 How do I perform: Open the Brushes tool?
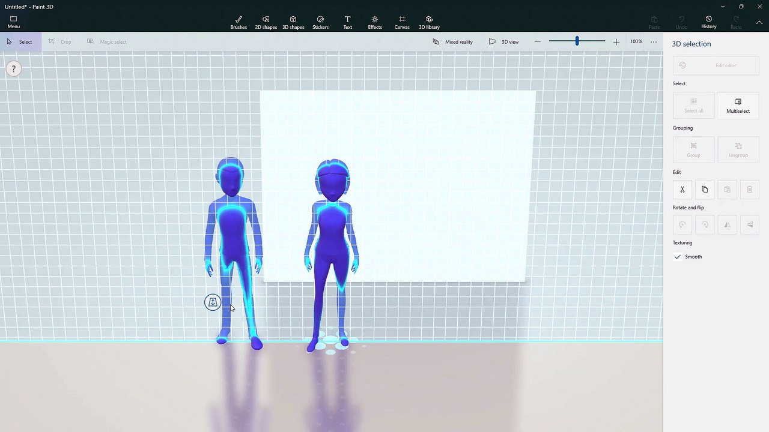coord(239,22)
